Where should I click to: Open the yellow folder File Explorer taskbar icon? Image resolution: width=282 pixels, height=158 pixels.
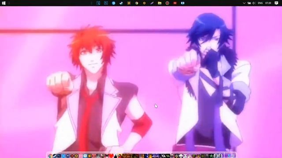pos(160,3)
